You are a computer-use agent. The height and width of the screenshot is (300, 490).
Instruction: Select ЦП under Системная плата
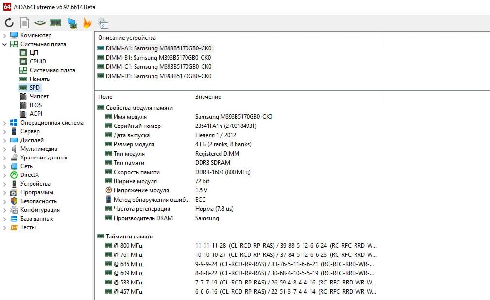pos(34,53)
